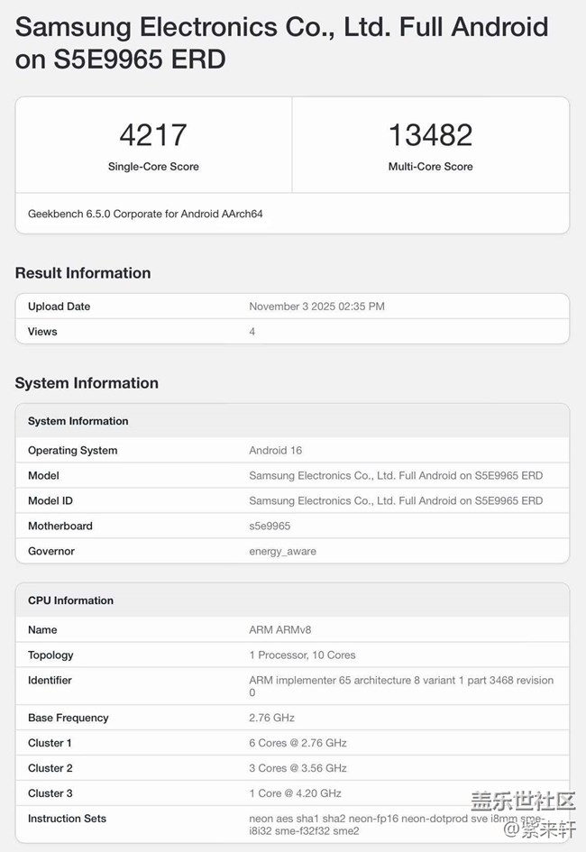The width and height of the screenshot is (586, 852).
Task: Click the Result Information heading
Action: pyautogui.click(x=83, y=273)
